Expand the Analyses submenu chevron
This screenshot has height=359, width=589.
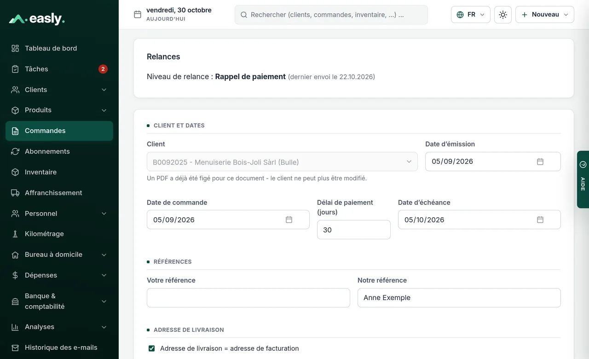point(104,327)
